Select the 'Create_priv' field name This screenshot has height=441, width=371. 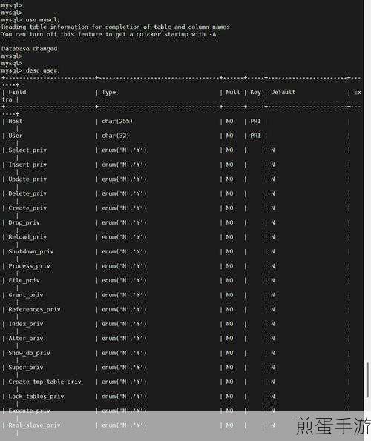27,208
